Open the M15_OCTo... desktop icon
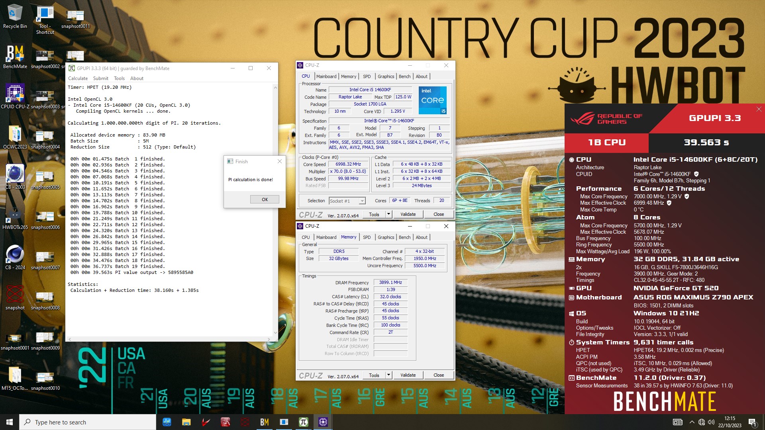The width and height of the screenshot is (765, 430). [x=15, y=378]
